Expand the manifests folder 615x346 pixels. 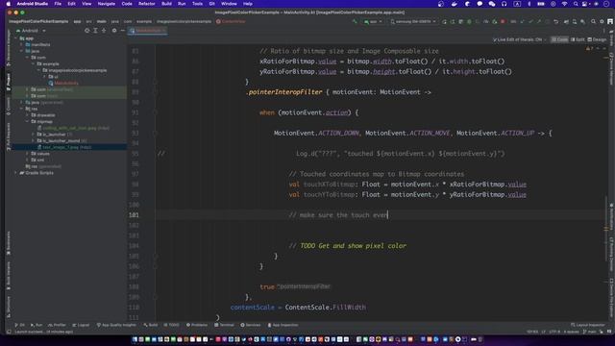pyautogui.click(x=22, y=45)
